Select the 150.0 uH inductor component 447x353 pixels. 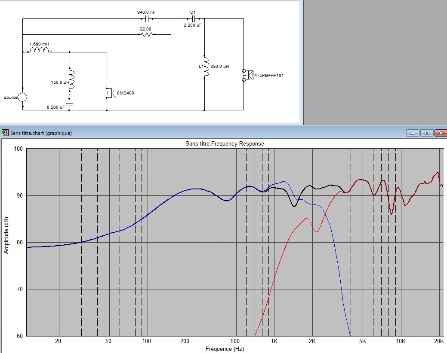pyautogui.click(x=70, y=78)
